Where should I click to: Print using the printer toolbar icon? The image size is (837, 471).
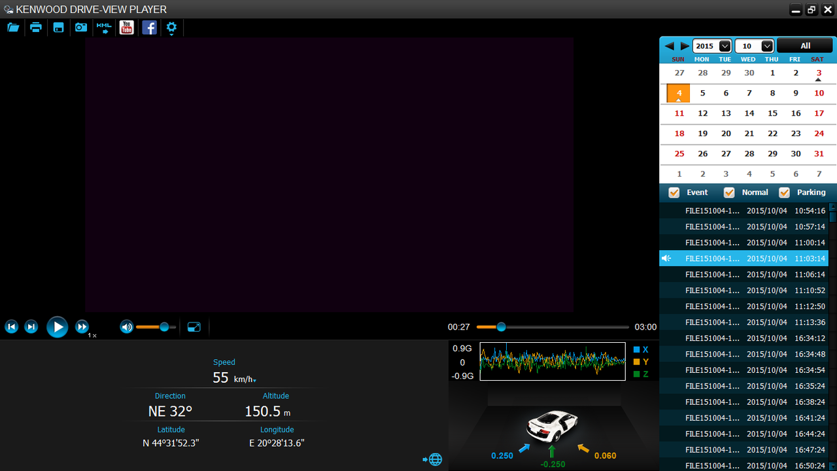coord(36,27)
